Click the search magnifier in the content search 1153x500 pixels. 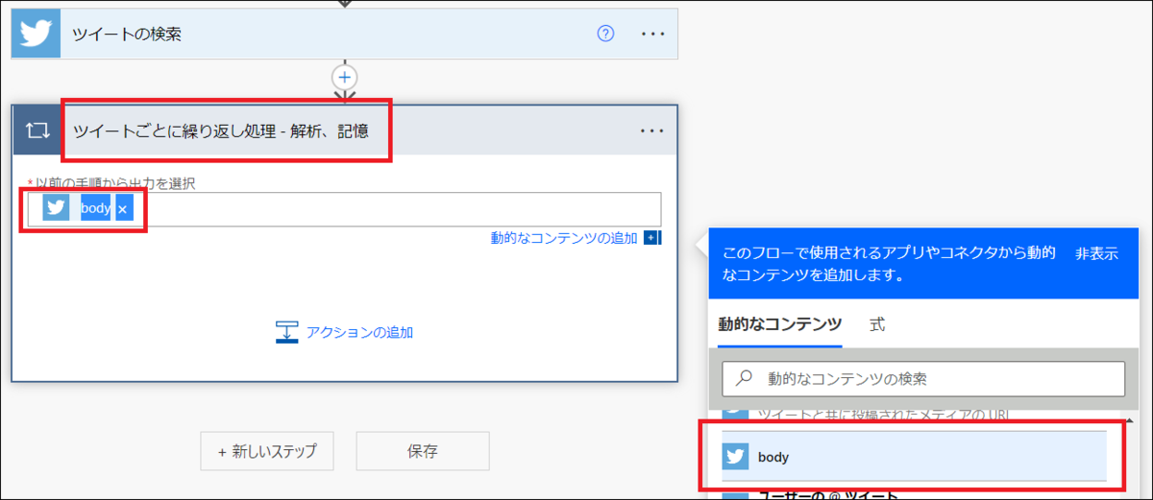[743, 379]
